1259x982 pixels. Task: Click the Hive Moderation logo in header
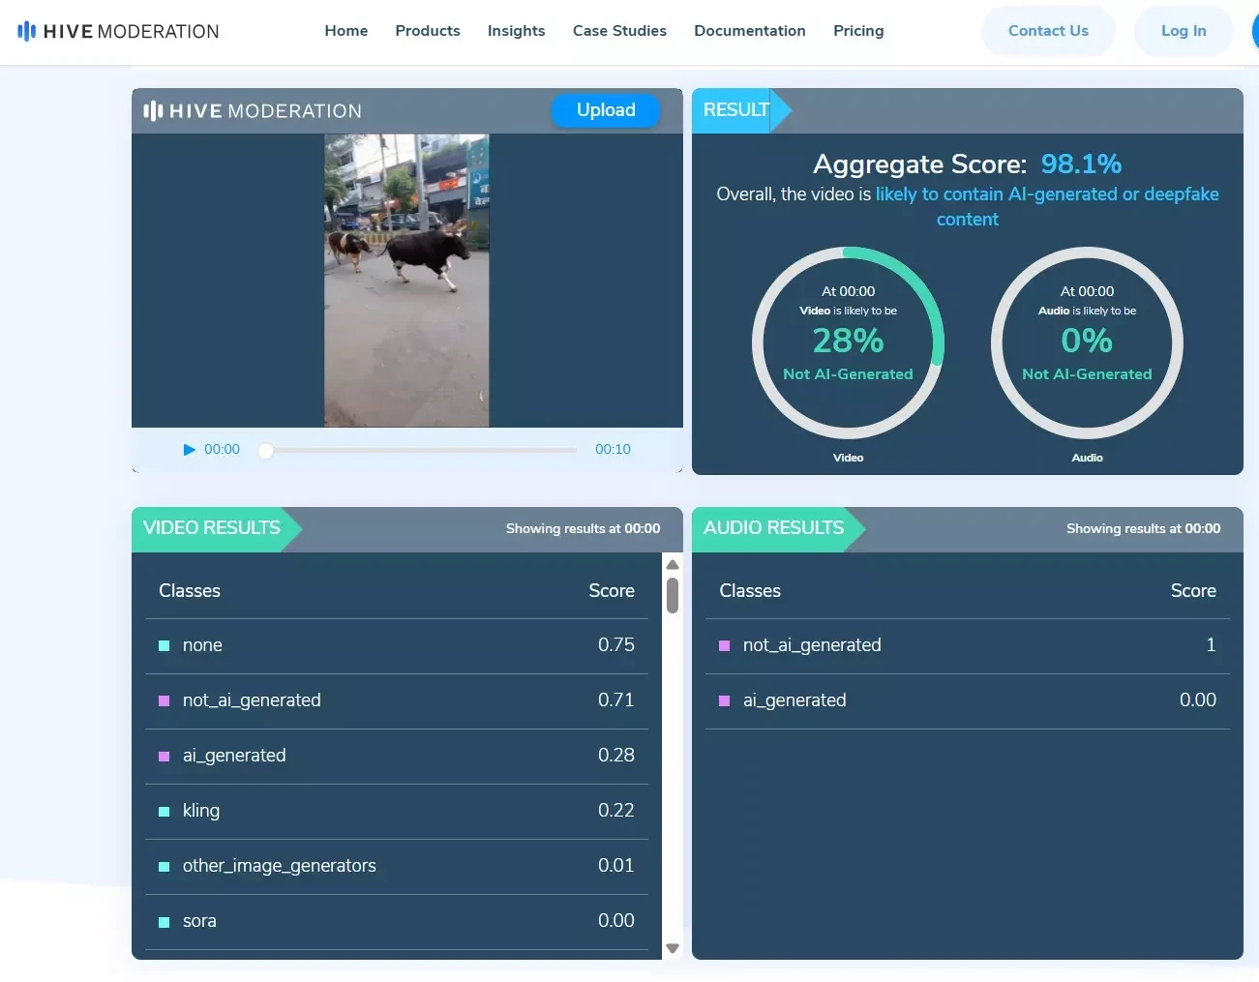118,31
